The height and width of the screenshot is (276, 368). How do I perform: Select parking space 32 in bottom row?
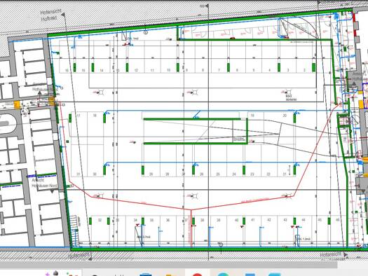click(x=100, y=231)
